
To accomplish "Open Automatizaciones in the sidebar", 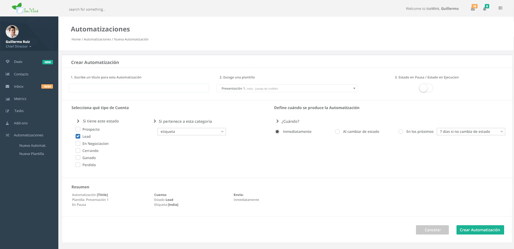I will [29, 135].
